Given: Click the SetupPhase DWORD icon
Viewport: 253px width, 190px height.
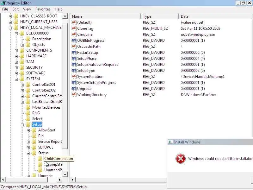Looking at the screenshot, I should click(74, 58).
